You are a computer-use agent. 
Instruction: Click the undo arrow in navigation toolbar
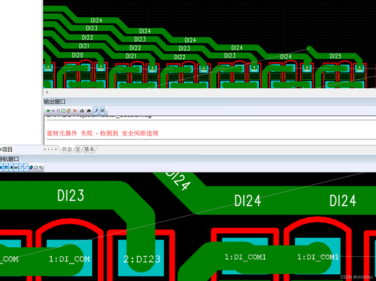[41, 167]
